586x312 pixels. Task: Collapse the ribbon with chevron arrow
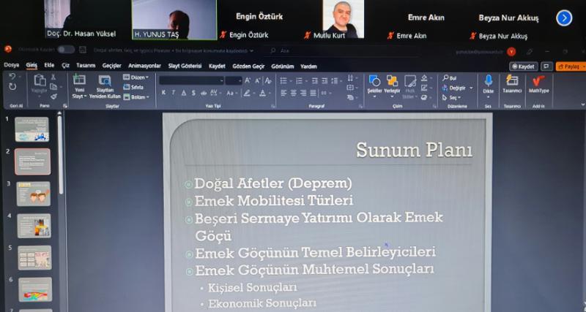(582, 105)
